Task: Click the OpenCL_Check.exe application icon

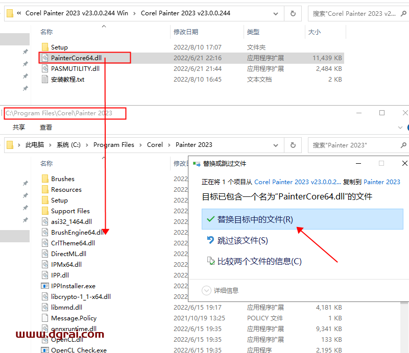Action: pyautogui.click(x=45, y=350)
